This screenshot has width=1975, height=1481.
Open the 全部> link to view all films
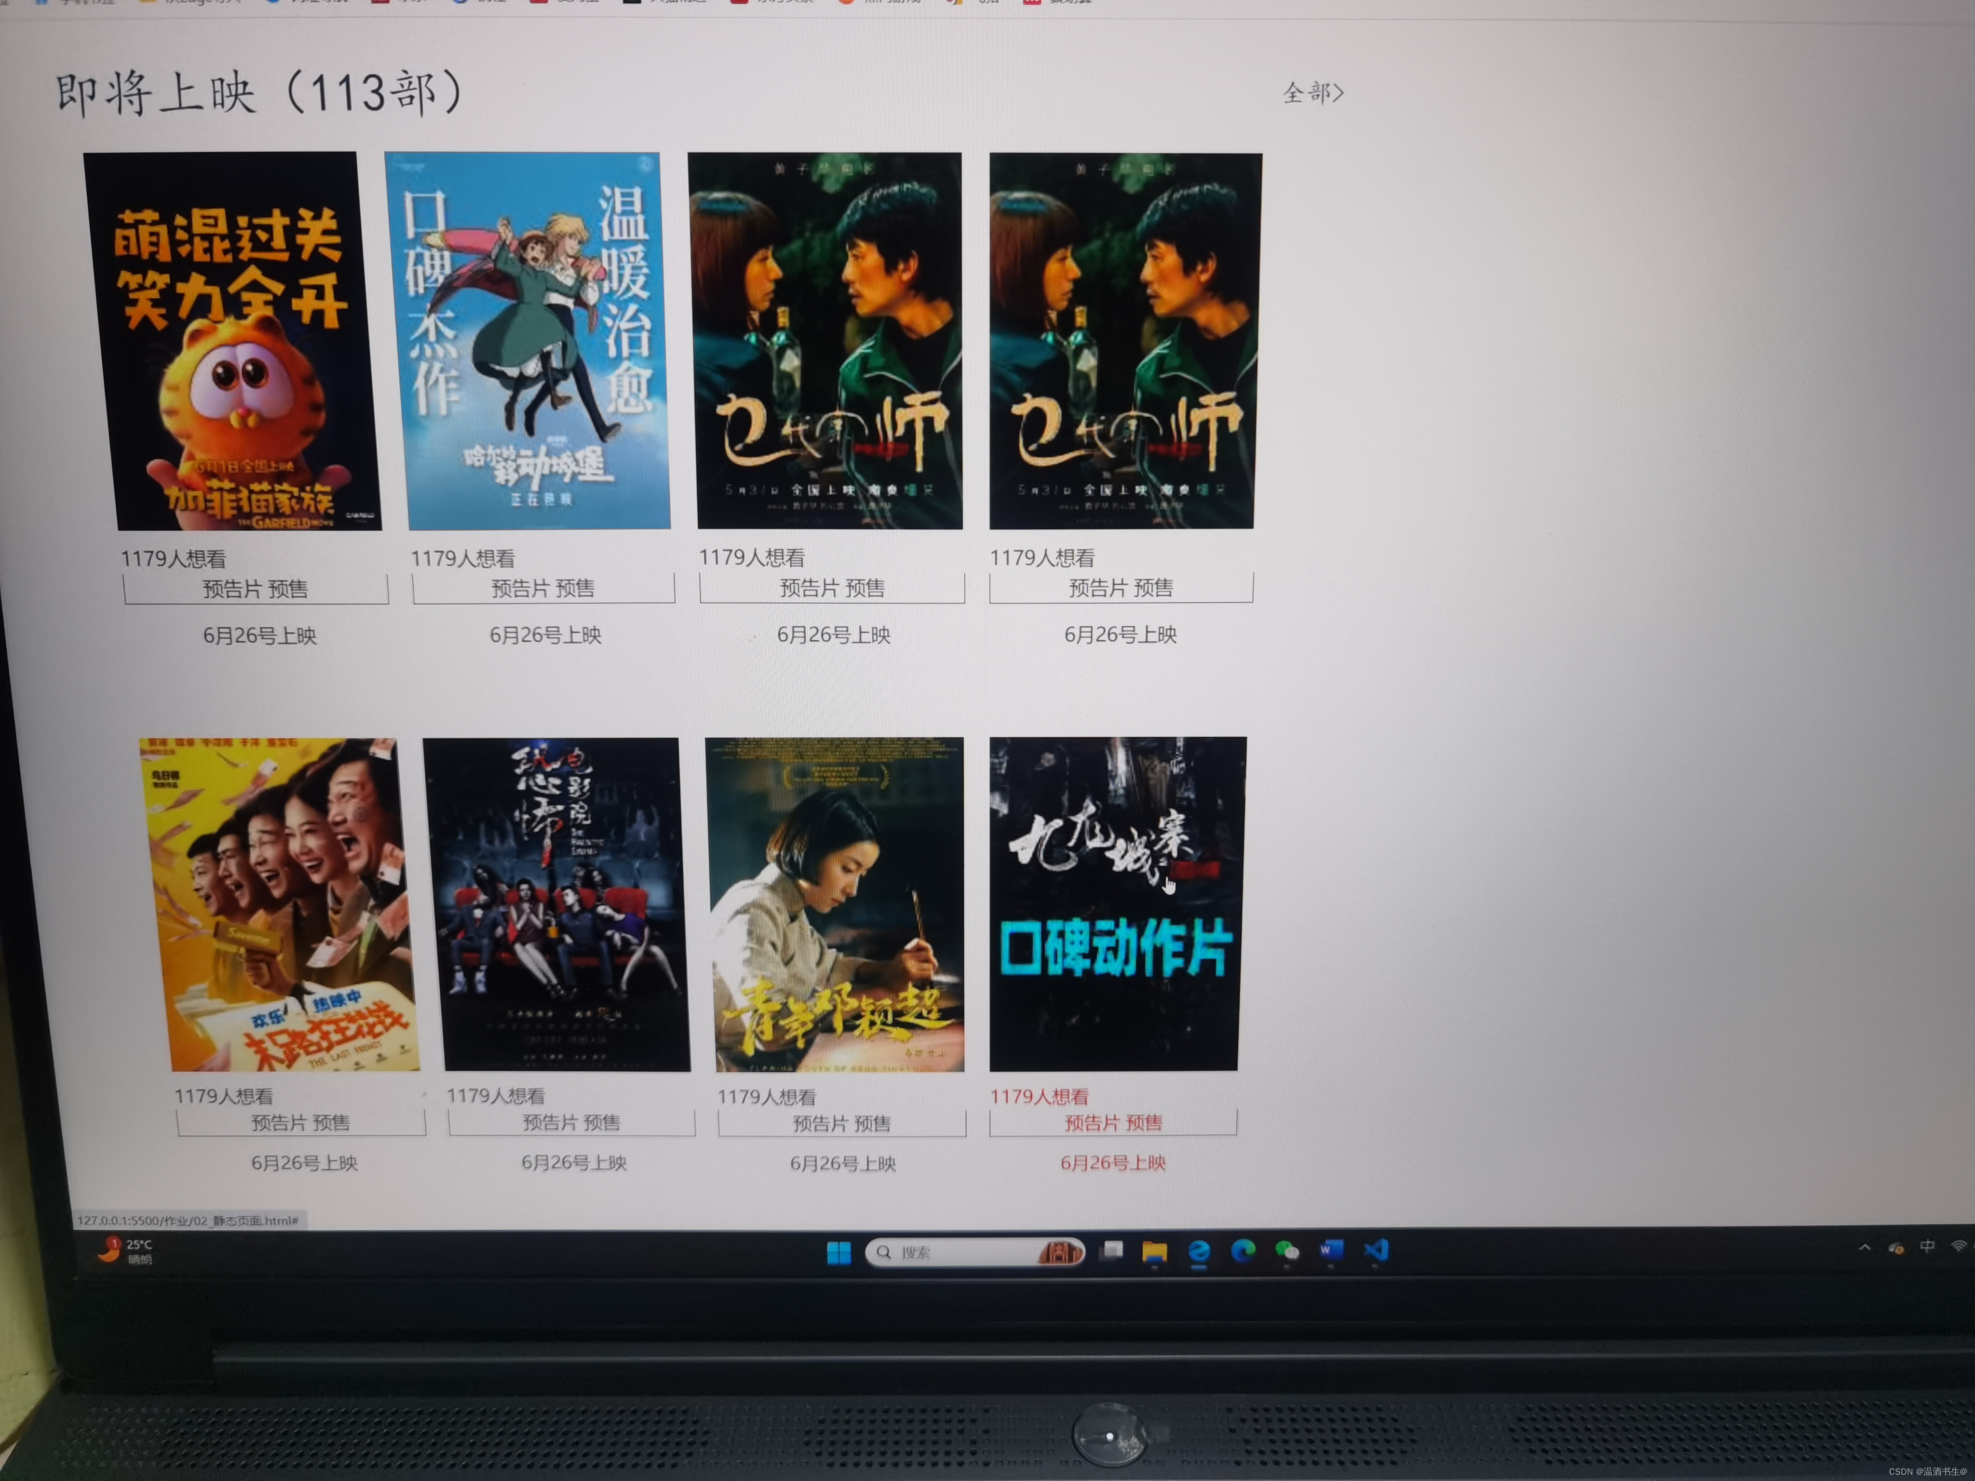coord(1312,93)
